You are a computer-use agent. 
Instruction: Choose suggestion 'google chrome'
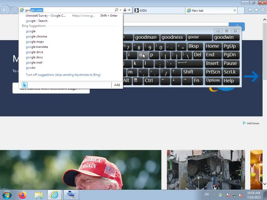71,36
